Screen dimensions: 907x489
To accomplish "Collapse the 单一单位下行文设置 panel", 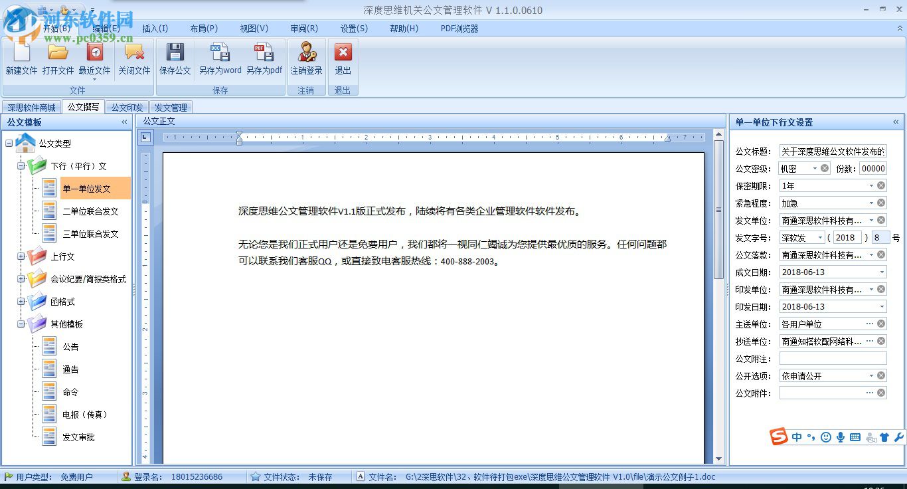I will click(x=896, y=122).
